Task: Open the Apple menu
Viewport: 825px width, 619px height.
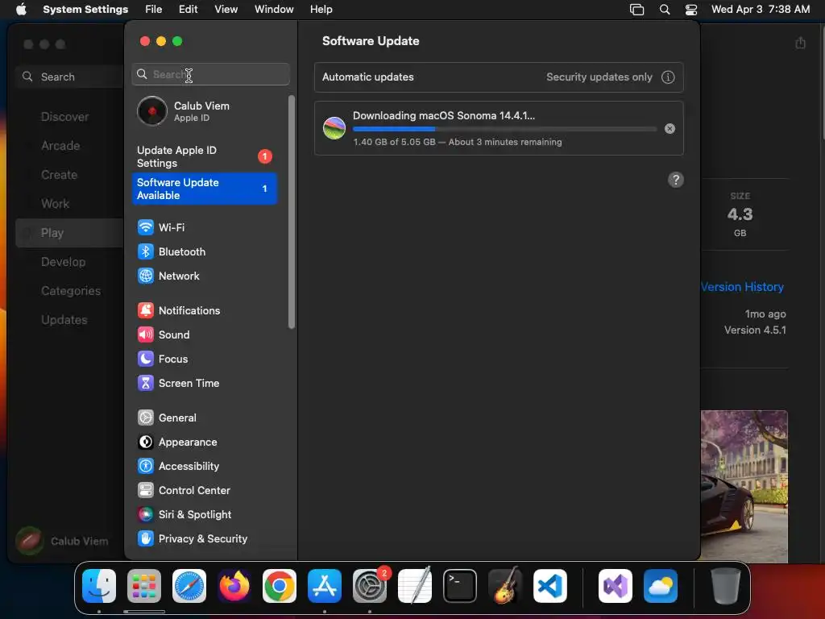Action: tap(21, 10)
